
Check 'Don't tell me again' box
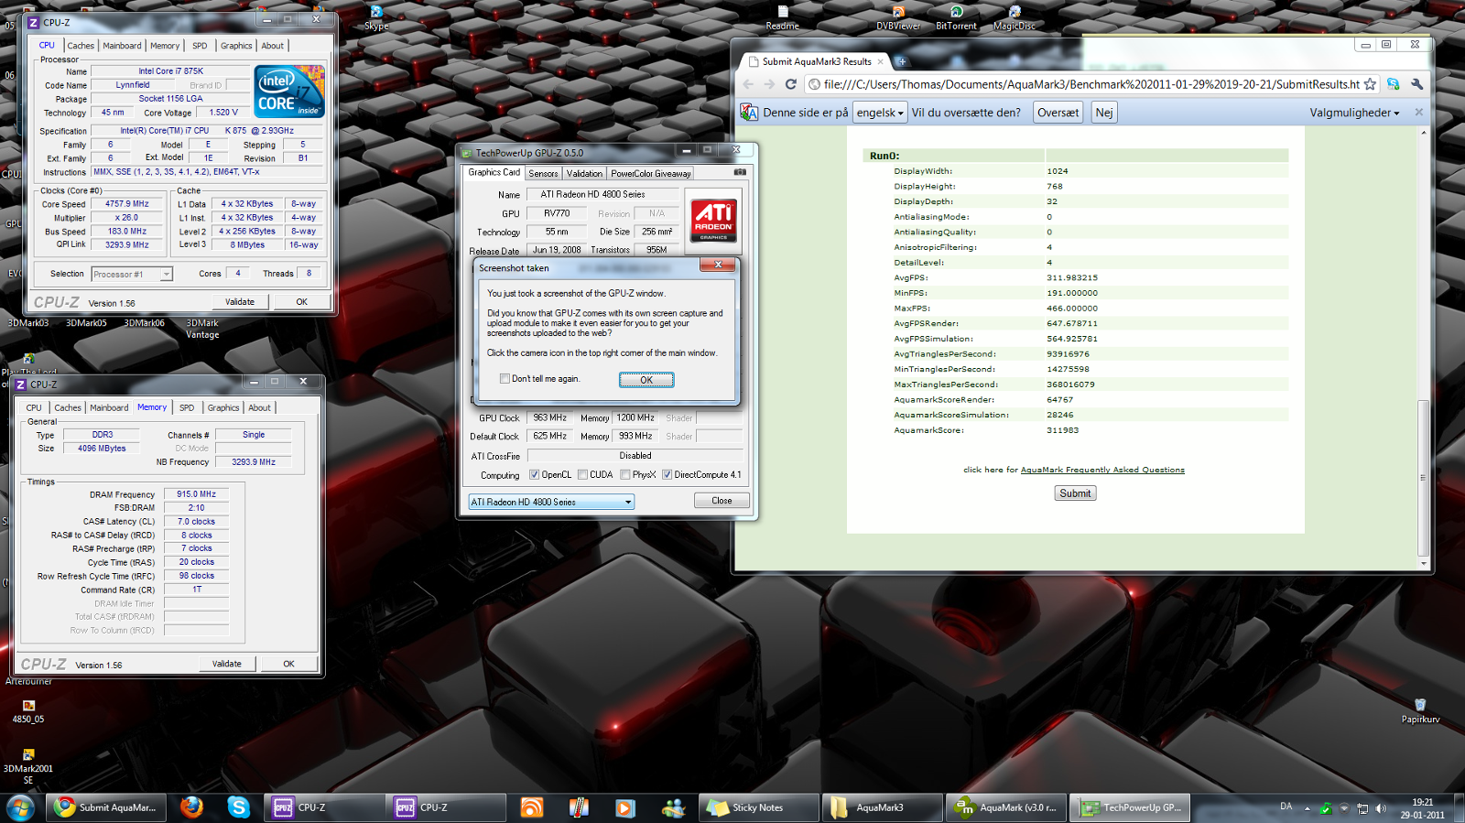[505, 378]
